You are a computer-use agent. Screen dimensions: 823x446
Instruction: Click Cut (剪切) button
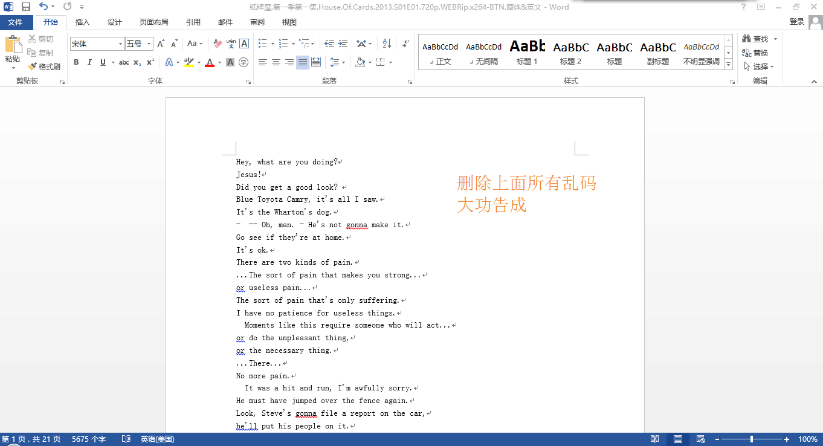[x=40, y=39]
